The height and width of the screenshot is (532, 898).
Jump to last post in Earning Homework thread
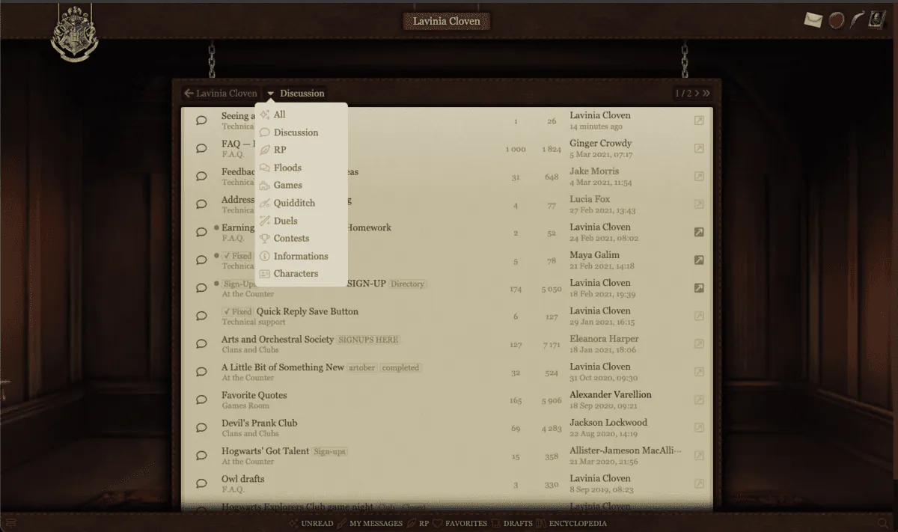(x=699, y=232)
